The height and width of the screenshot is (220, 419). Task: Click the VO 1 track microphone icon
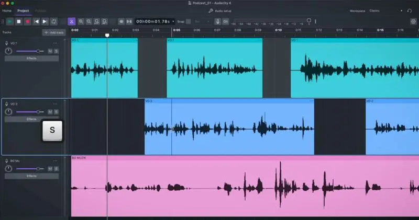[x=6, y=43]
